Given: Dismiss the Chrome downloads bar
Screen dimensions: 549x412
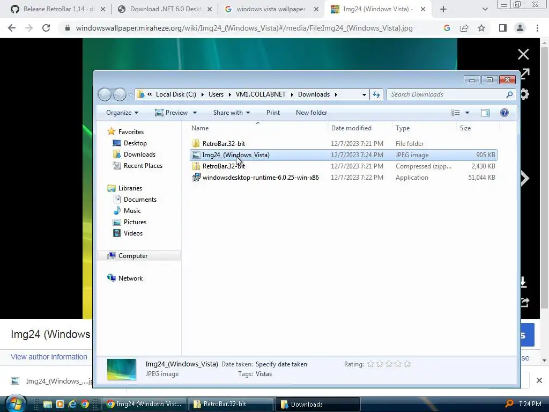Looking at the screenshot, I should [x=539, y=380].
